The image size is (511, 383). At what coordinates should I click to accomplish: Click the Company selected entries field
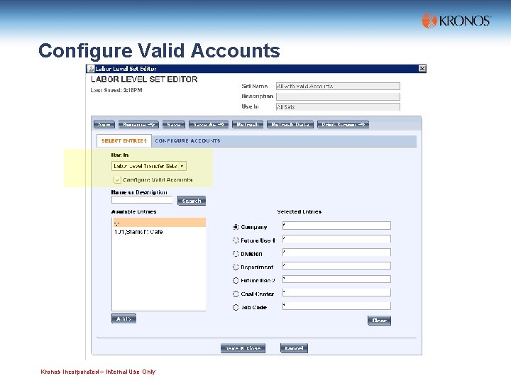click(336, 226)
